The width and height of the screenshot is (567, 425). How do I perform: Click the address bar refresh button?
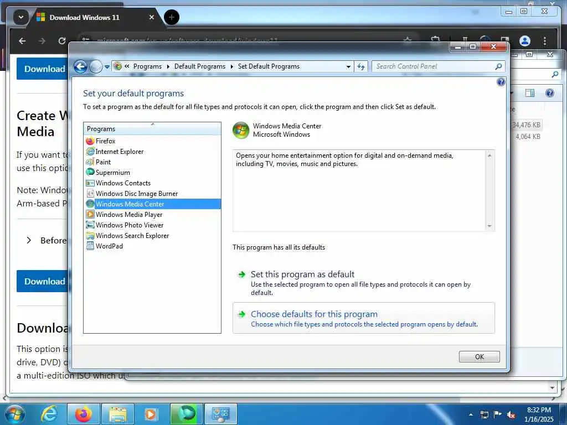pyautogui.click(x=361, y=66)
